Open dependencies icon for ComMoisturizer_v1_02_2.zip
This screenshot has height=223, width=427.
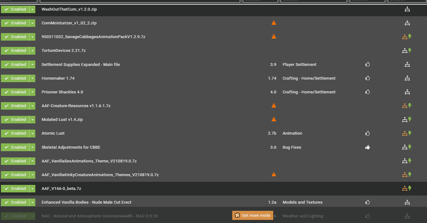[x=407, y=23]
